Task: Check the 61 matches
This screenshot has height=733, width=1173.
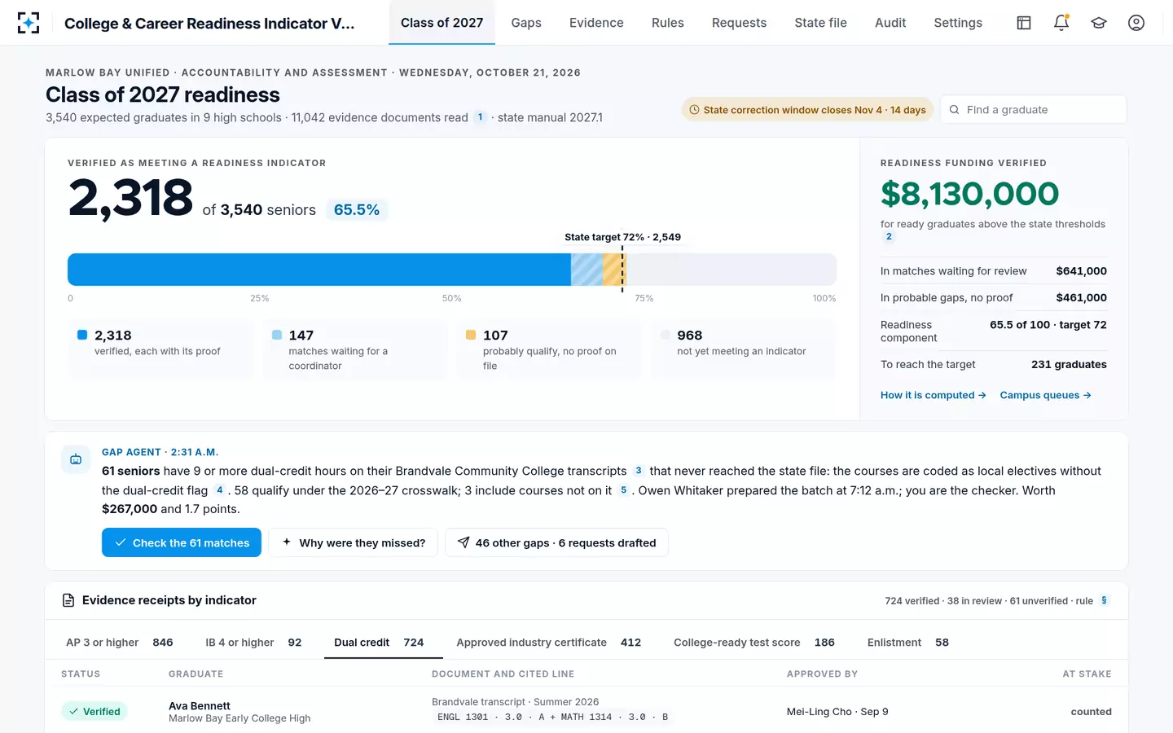Action: point(182,542)
